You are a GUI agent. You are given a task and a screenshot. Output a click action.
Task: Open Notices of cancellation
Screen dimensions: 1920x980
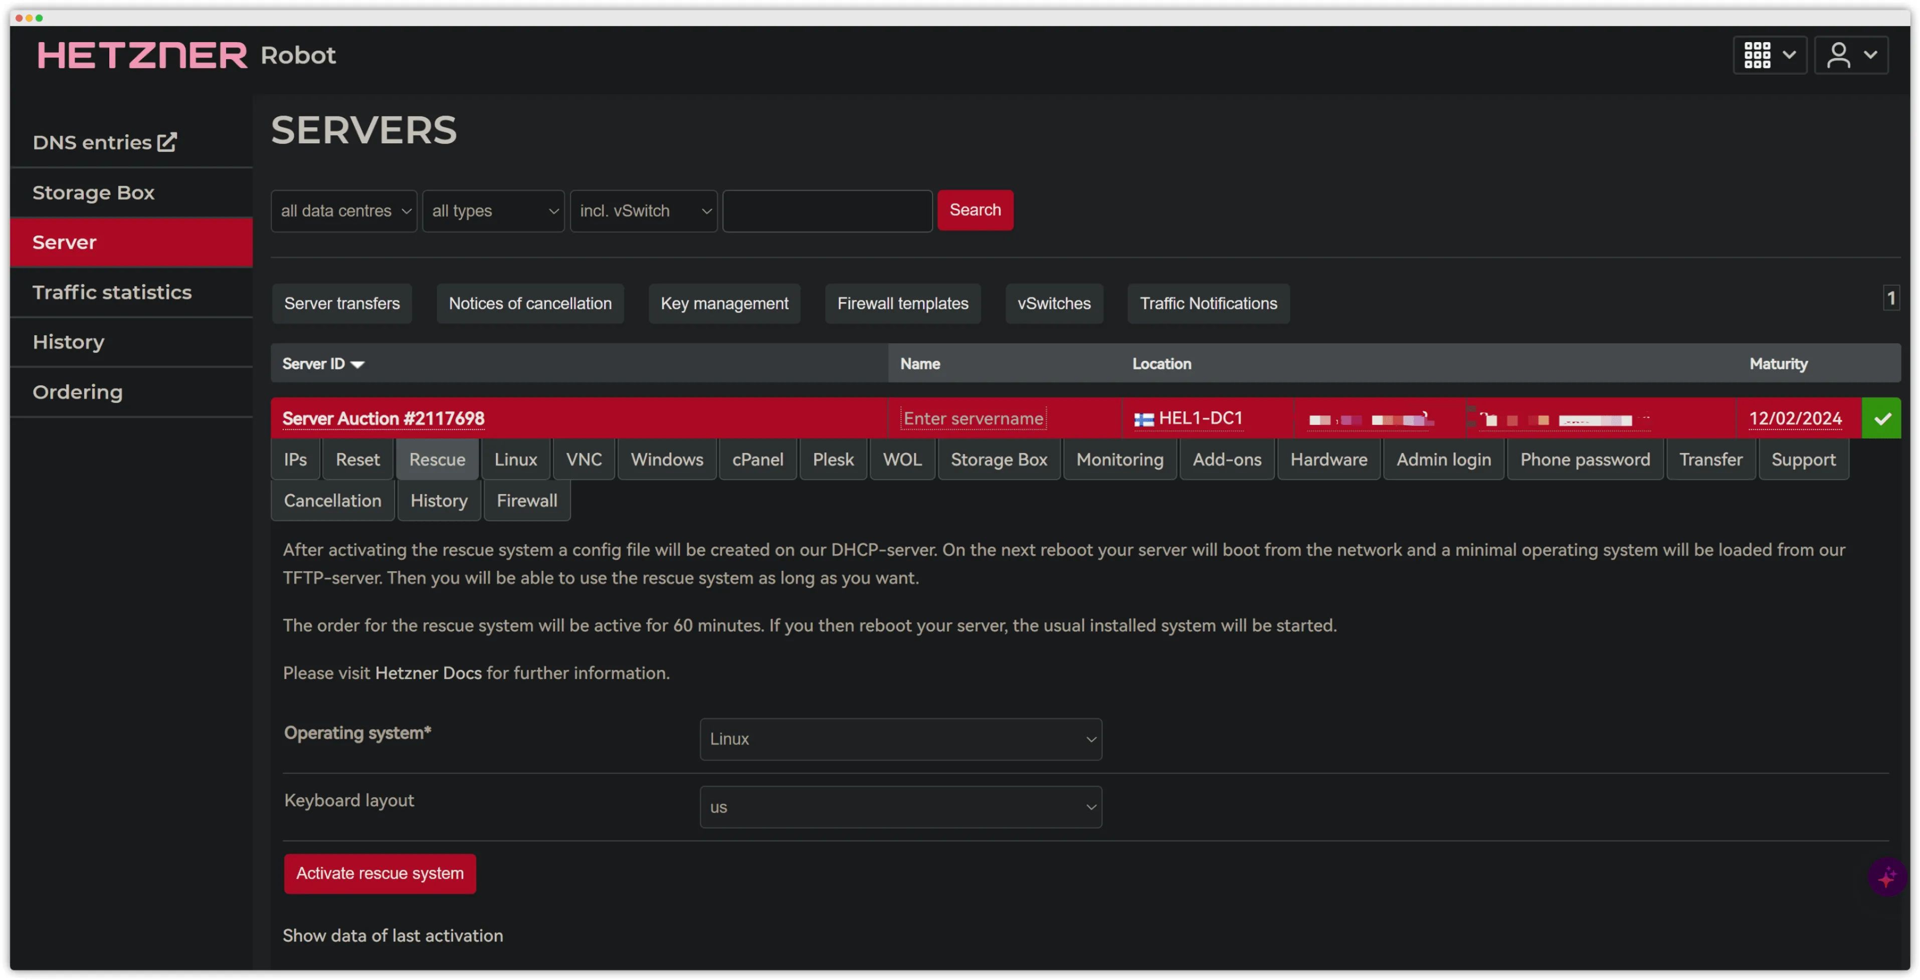(530, 303)
